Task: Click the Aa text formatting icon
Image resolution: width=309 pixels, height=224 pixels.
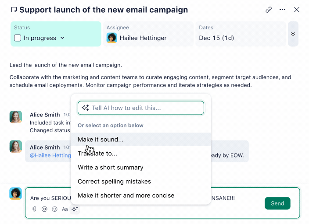Action: (65, 209)
